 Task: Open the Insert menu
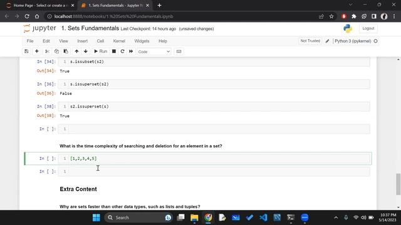(x=82, y=41)
